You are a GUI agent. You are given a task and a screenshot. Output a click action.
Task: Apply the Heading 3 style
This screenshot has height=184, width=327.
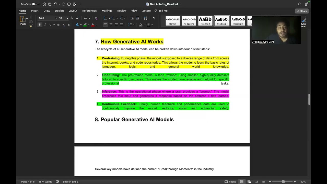[x=238, y=21]
